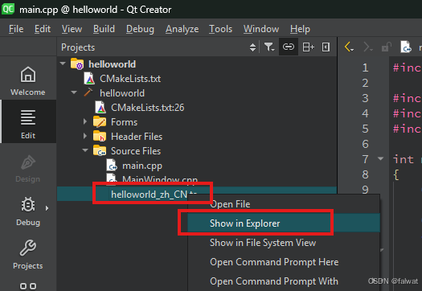Screen dimensions: 422x291
Task: Click the split panel icon
Action: point(308,47)
